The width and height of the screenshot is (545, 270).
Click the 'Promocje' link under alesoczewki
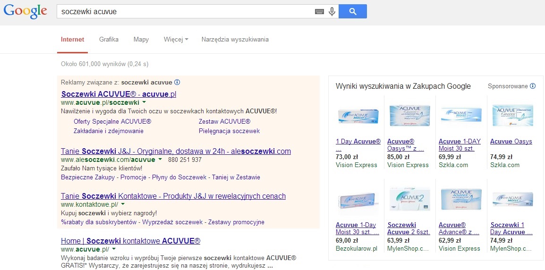(134, 177)
